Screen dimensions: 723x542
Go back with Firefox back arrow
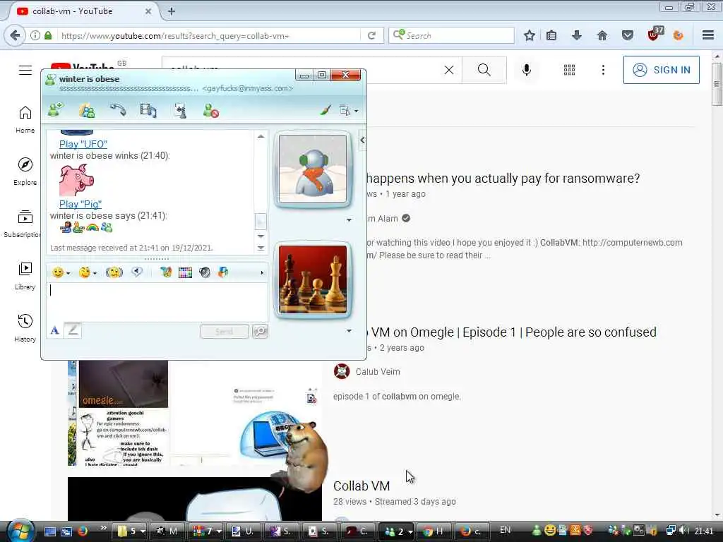pyautogui.click(x=16, y=35)
